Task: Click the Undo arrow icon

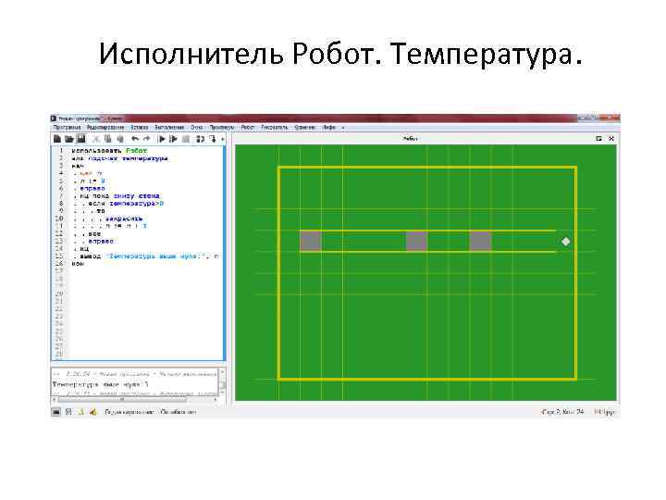Action: 135,139
